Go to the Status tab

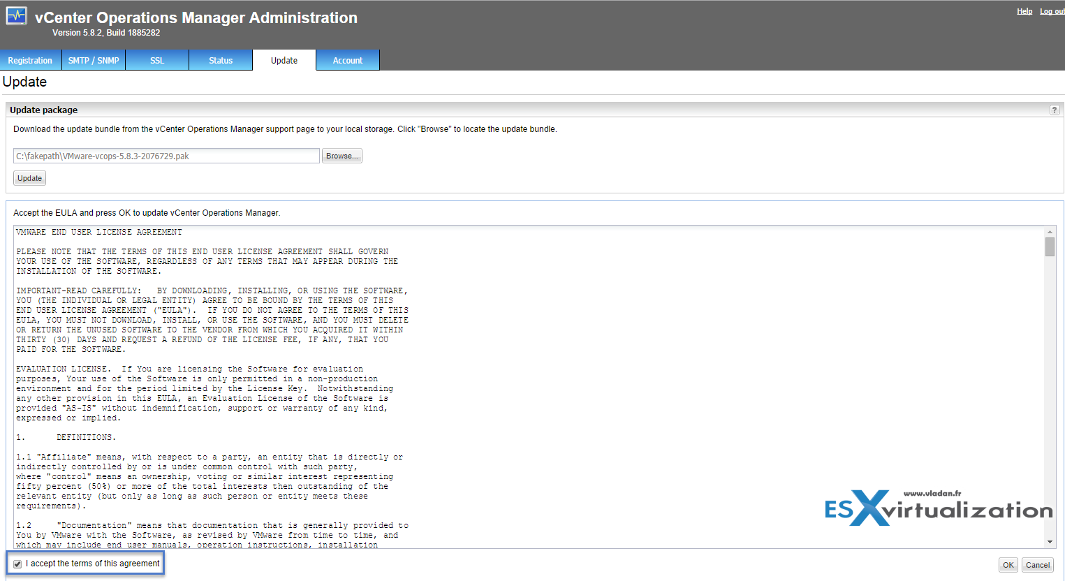pos(221,61)
